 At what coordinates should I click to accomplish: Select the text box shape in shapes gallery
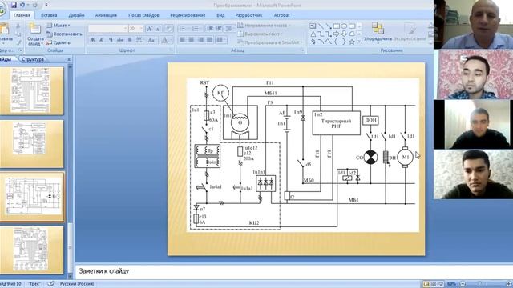pyautogui.click(x=313, y=26)
